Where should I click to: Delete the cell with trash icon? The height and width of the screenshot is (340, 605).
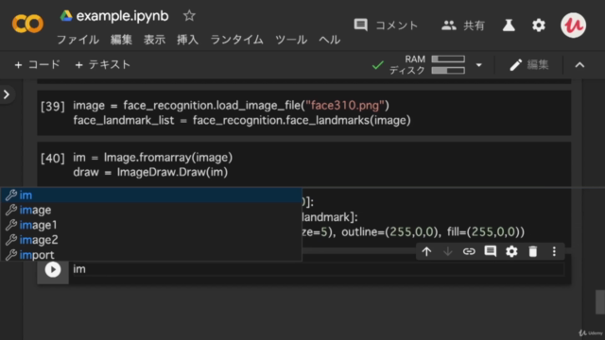pyautogui.click(x=533, y=252)
